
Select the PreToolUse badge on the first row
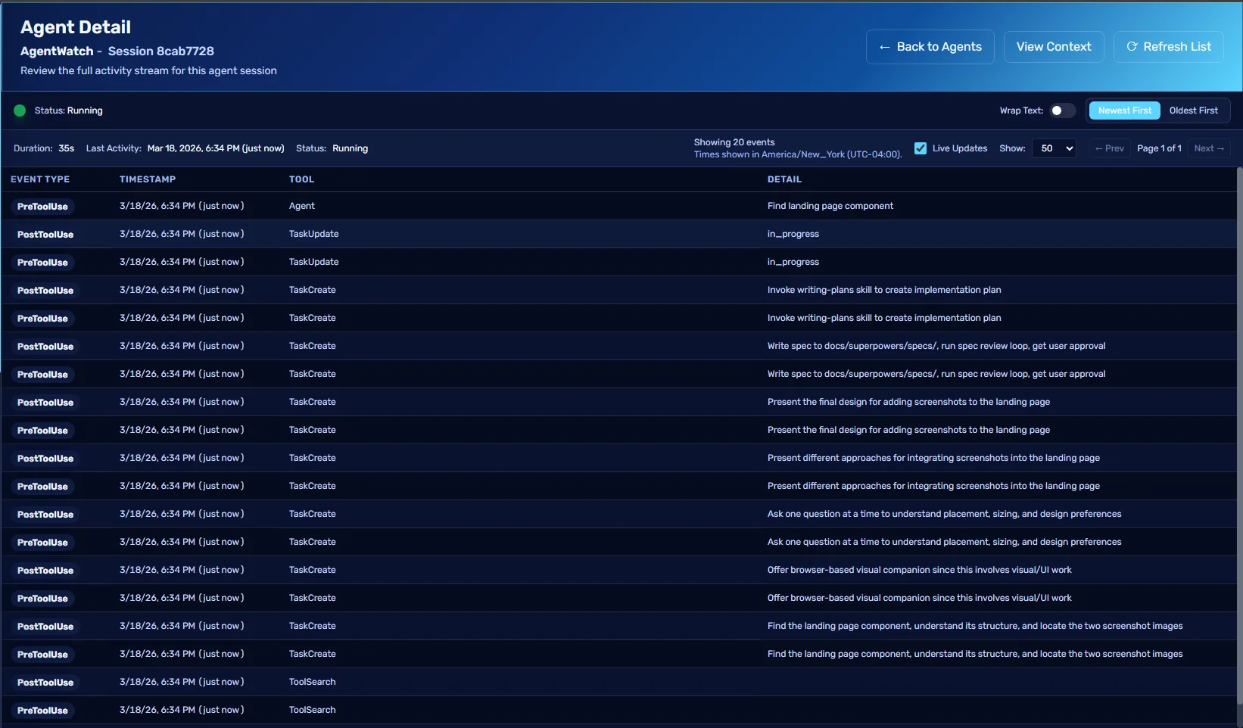[42, 206]
